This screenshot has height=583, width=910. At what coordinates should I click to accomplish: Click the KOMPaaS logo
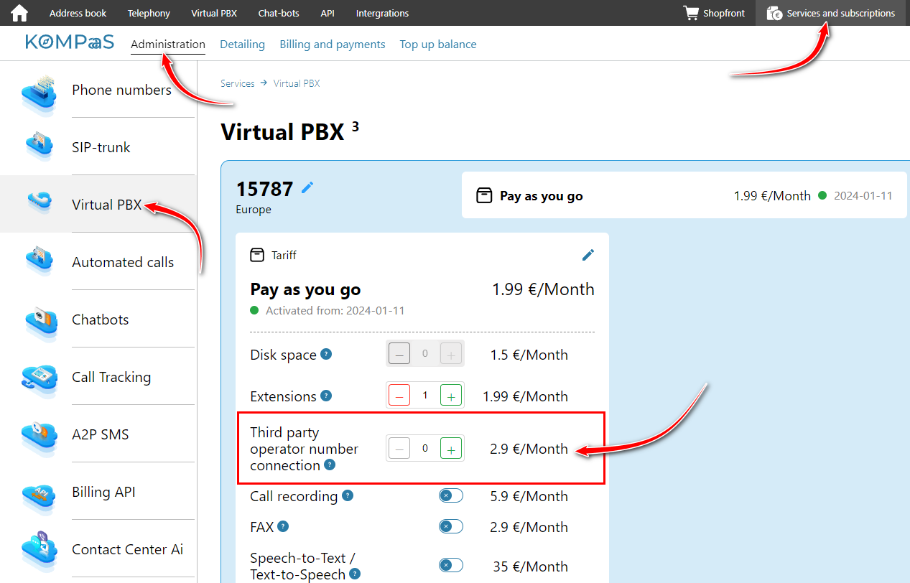[x=69, y=42]
